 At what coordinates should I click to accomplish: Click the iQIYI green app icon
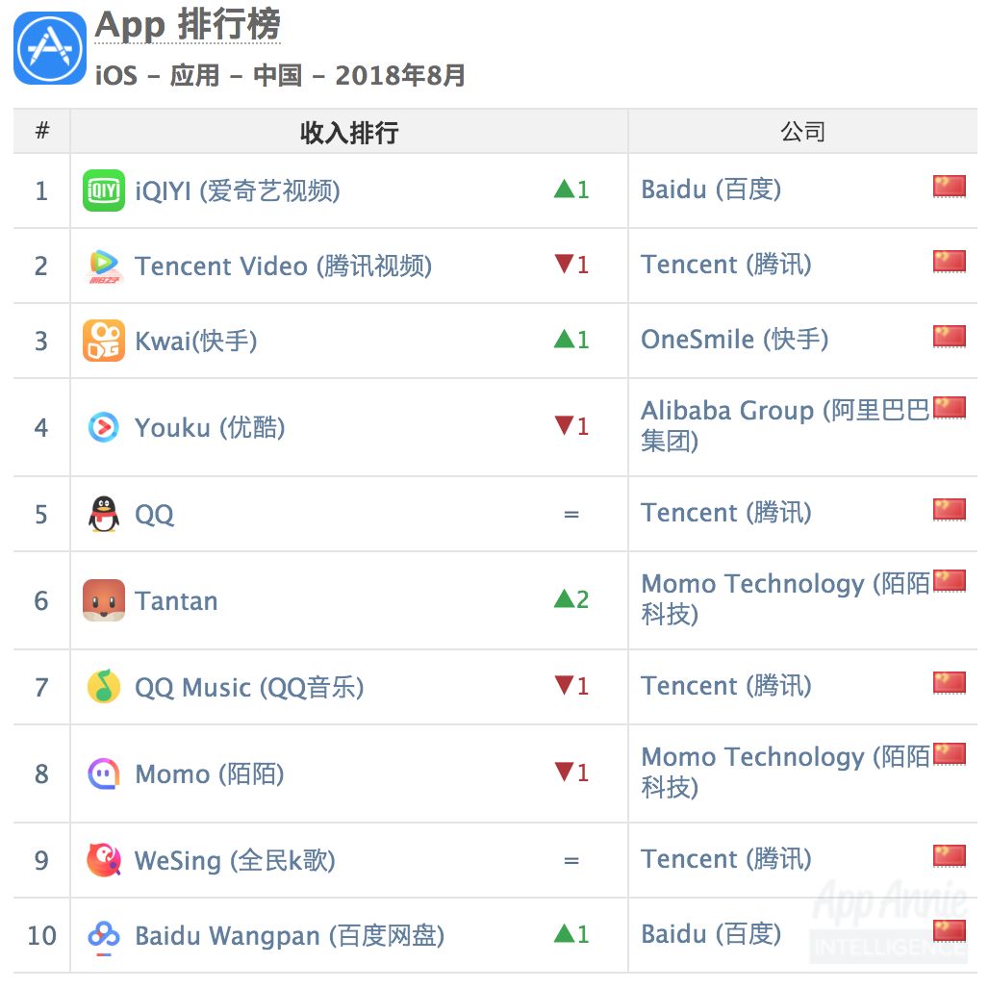point(103,190)
